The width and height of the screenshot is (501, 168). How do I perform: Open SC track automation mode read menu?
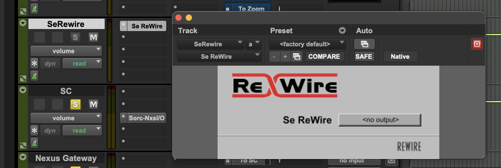pyautogui.click(x=82, y=131)
